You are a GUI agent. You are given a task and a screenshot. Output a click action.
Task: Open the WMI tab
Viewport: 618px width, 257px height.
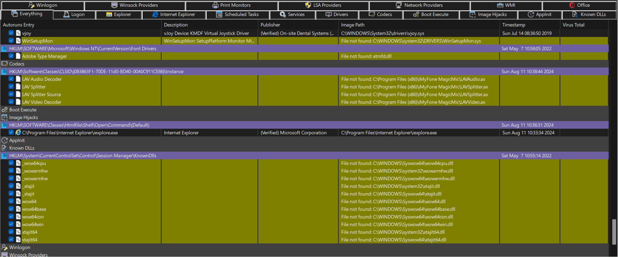point(506,5)
